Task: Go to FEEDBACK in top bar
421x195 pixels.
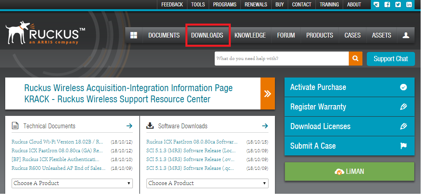Action: (x=172, y=4)
